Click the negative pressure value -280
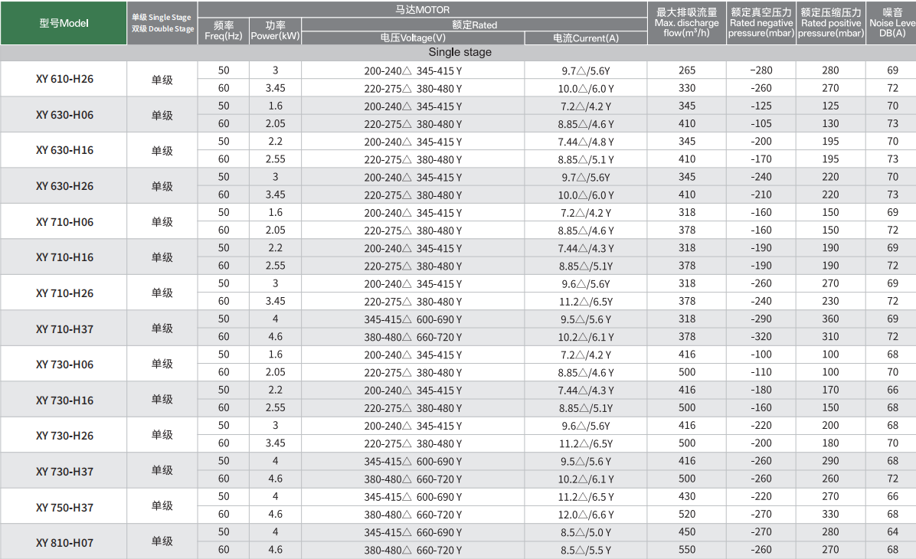The height and width of the screenshot is (559, 916). [761, 70]
